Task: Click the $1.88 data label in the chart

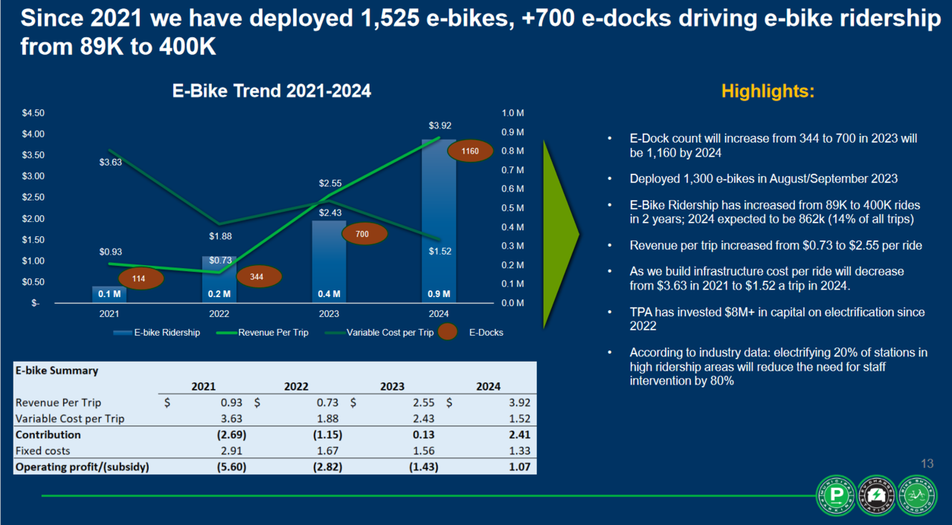Action: 221,236
